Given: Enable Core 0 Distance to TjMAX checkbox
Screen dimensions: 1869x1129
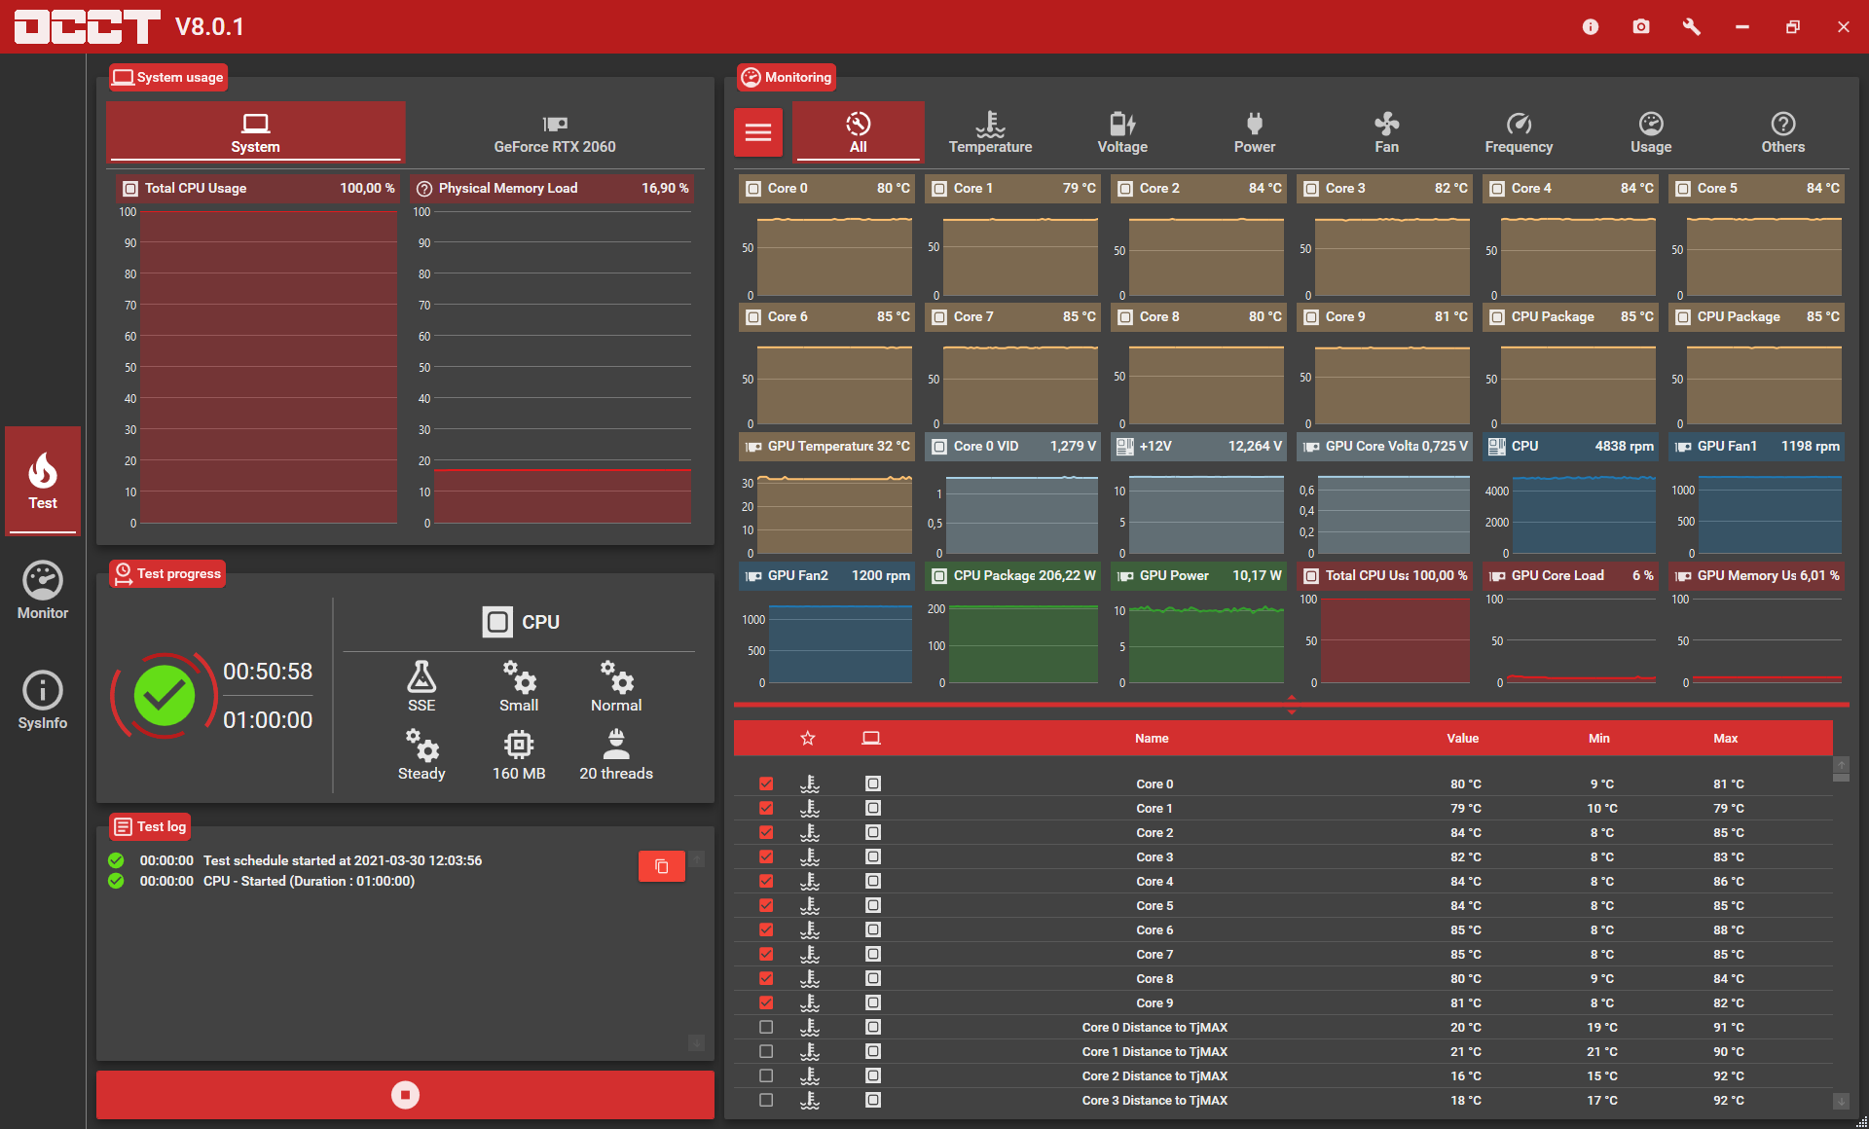Looking at the screenshot, I should (766, 1027).
